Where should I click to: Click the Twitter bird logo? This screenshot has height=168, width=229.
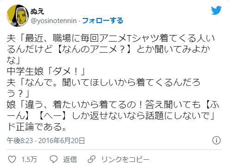[216, 11]
